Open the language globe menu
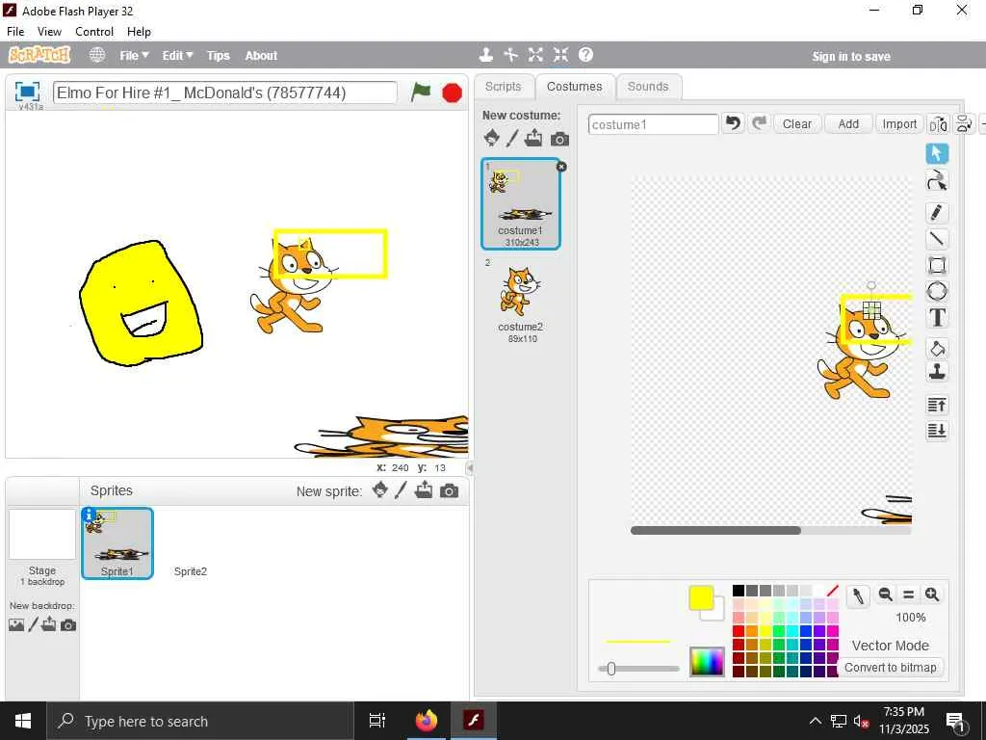Viewport: 986px width, 740px height. click(97, 55)
